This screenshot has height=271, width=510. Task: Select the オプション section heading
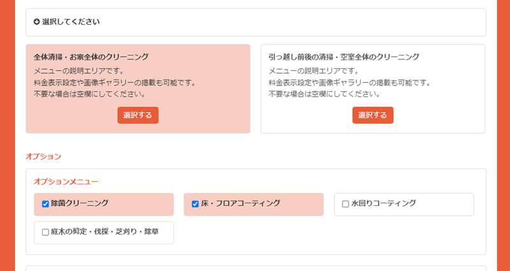(43, 156)
